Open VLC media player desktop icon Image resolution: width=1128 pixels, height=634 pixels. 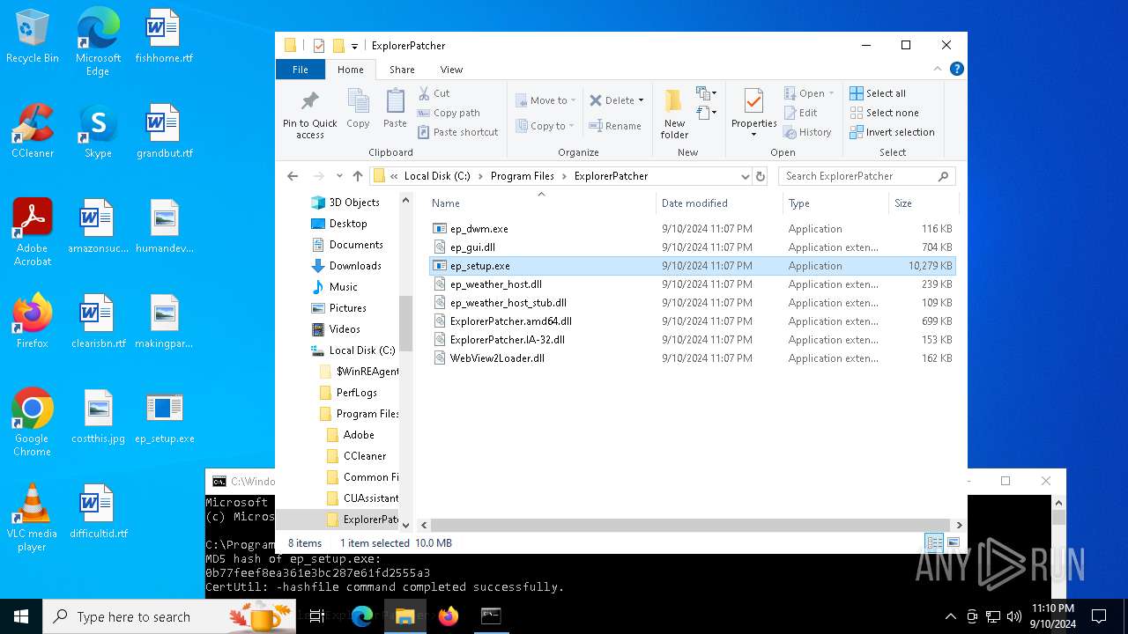click(x=33, y=518)
